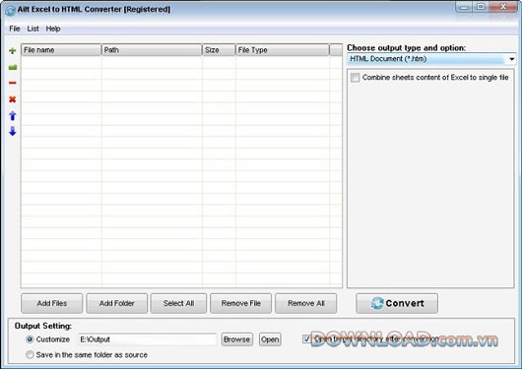Click the red minus remove-file icon
This screenshot has height=369, width=522.
click(x=13, y=83)
